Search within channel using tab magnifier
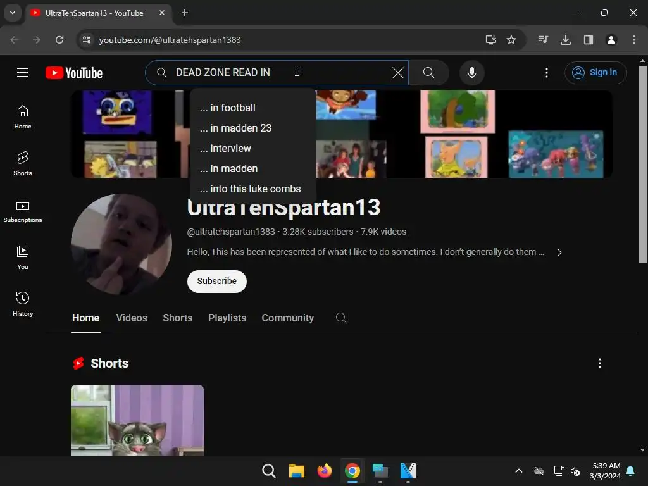This screenshot has width=648, height=486. pos(341,318)
